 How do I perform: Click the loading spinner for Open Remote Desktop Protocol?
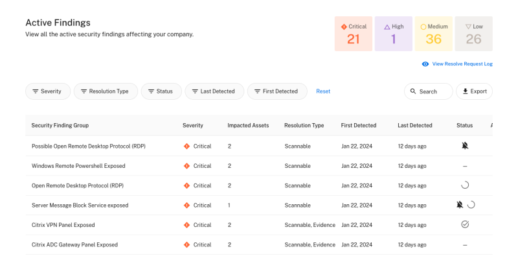(x=465, y=185)
